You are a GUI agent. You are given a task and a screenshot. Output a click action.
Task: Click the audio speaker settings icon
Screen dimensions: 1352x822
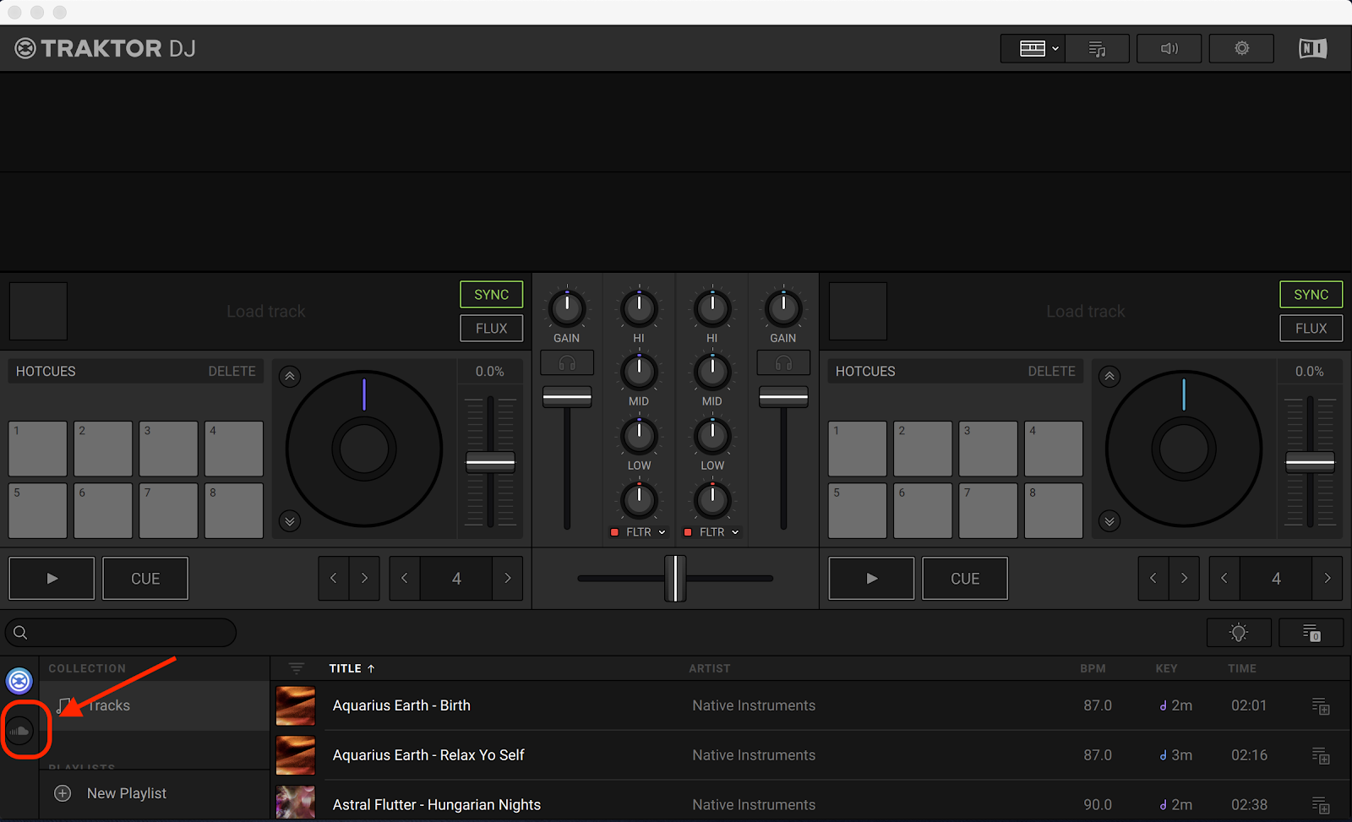click(1169, 48)
